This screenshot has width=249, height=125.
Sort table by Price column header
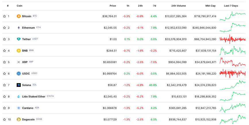[113, 6]
